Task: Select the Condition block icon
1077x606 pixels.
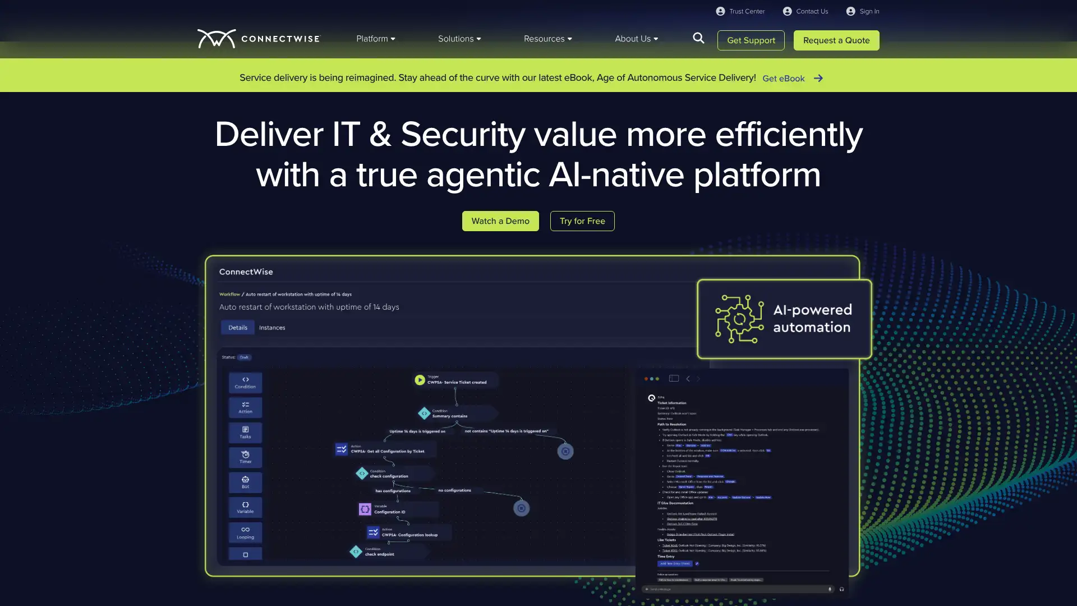Action: tap(245, 383)
